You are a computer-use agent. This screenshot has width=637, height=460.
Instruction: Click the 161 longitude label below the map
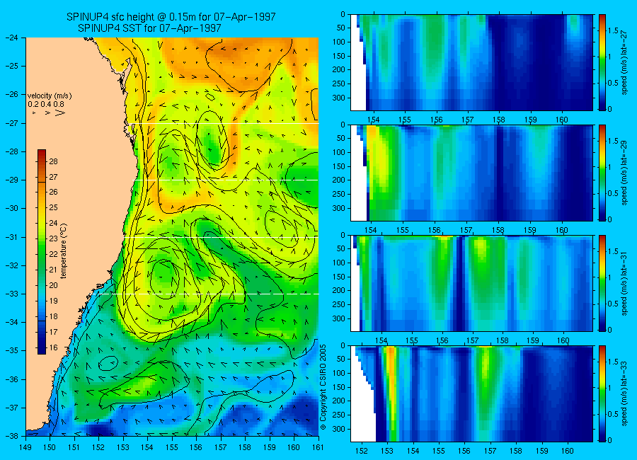[x=318, y=447]
